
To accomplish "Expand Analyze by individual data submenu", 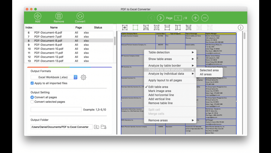I will 170,74.
